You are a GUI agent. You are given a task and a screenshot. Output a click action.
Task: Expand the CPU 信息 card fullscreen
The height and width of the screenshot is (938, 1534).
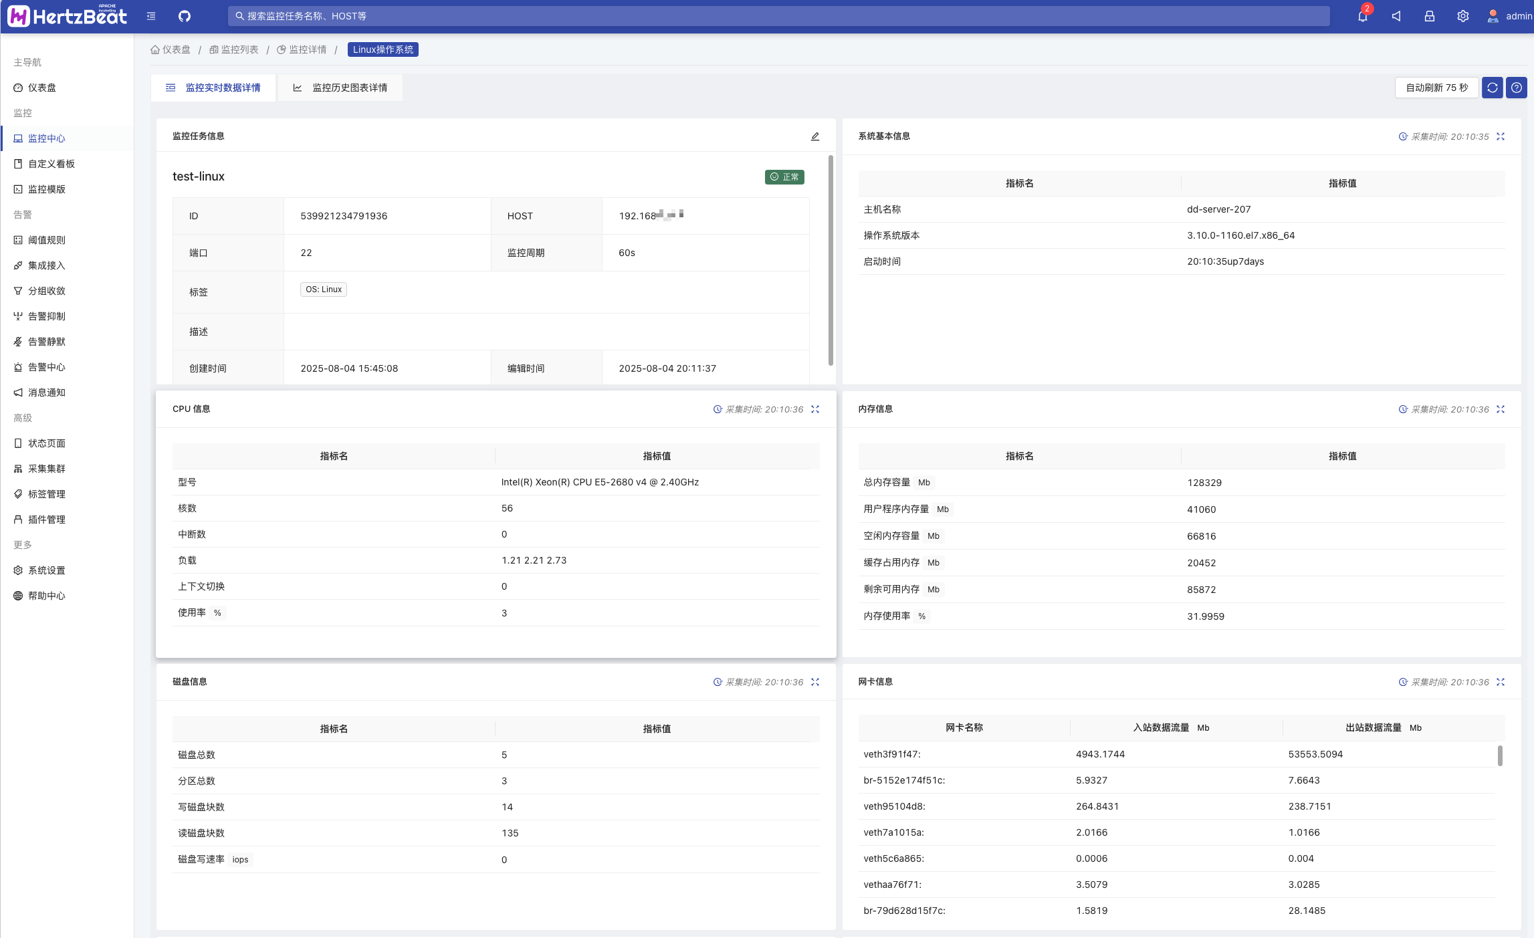coord(815,409)
